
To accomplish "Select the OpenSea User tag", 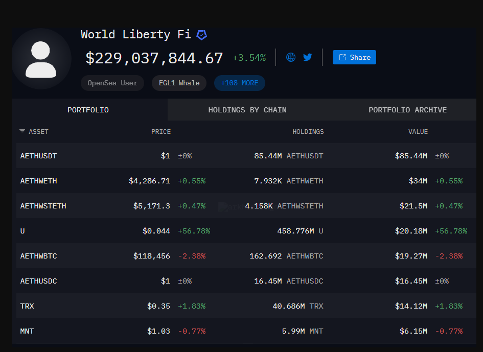I will (112, 83).
